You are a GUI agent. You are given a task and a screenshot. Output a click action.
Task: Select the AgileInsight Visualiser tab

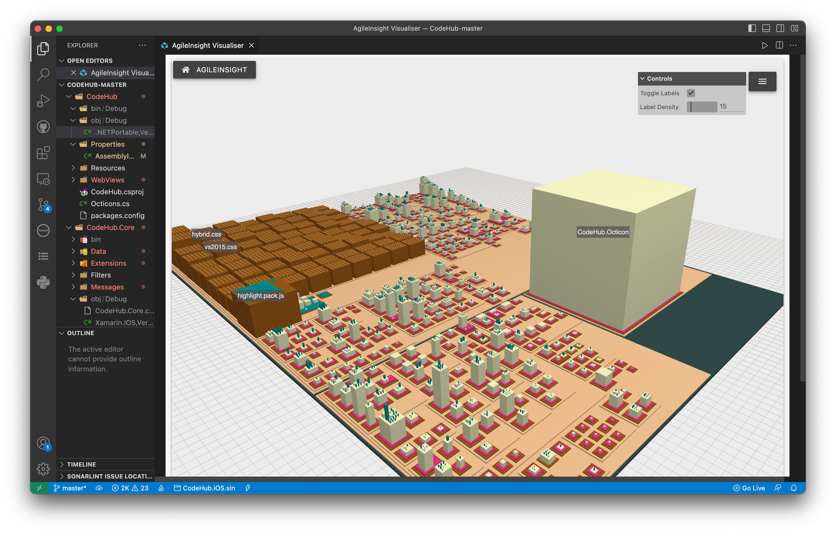[207, 46]
